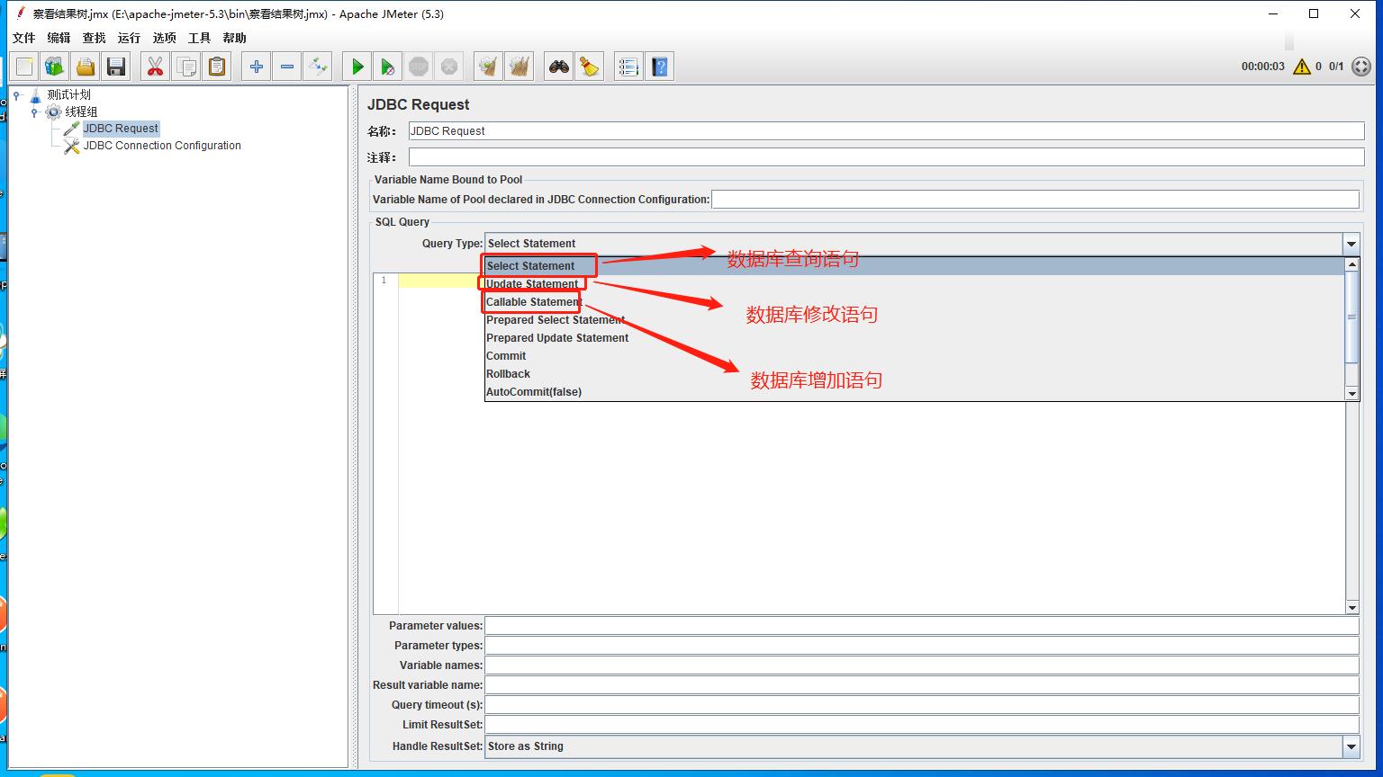Click the Reset Search brush icon
The image size is (1383, 777).
click(x=590, y=67)
